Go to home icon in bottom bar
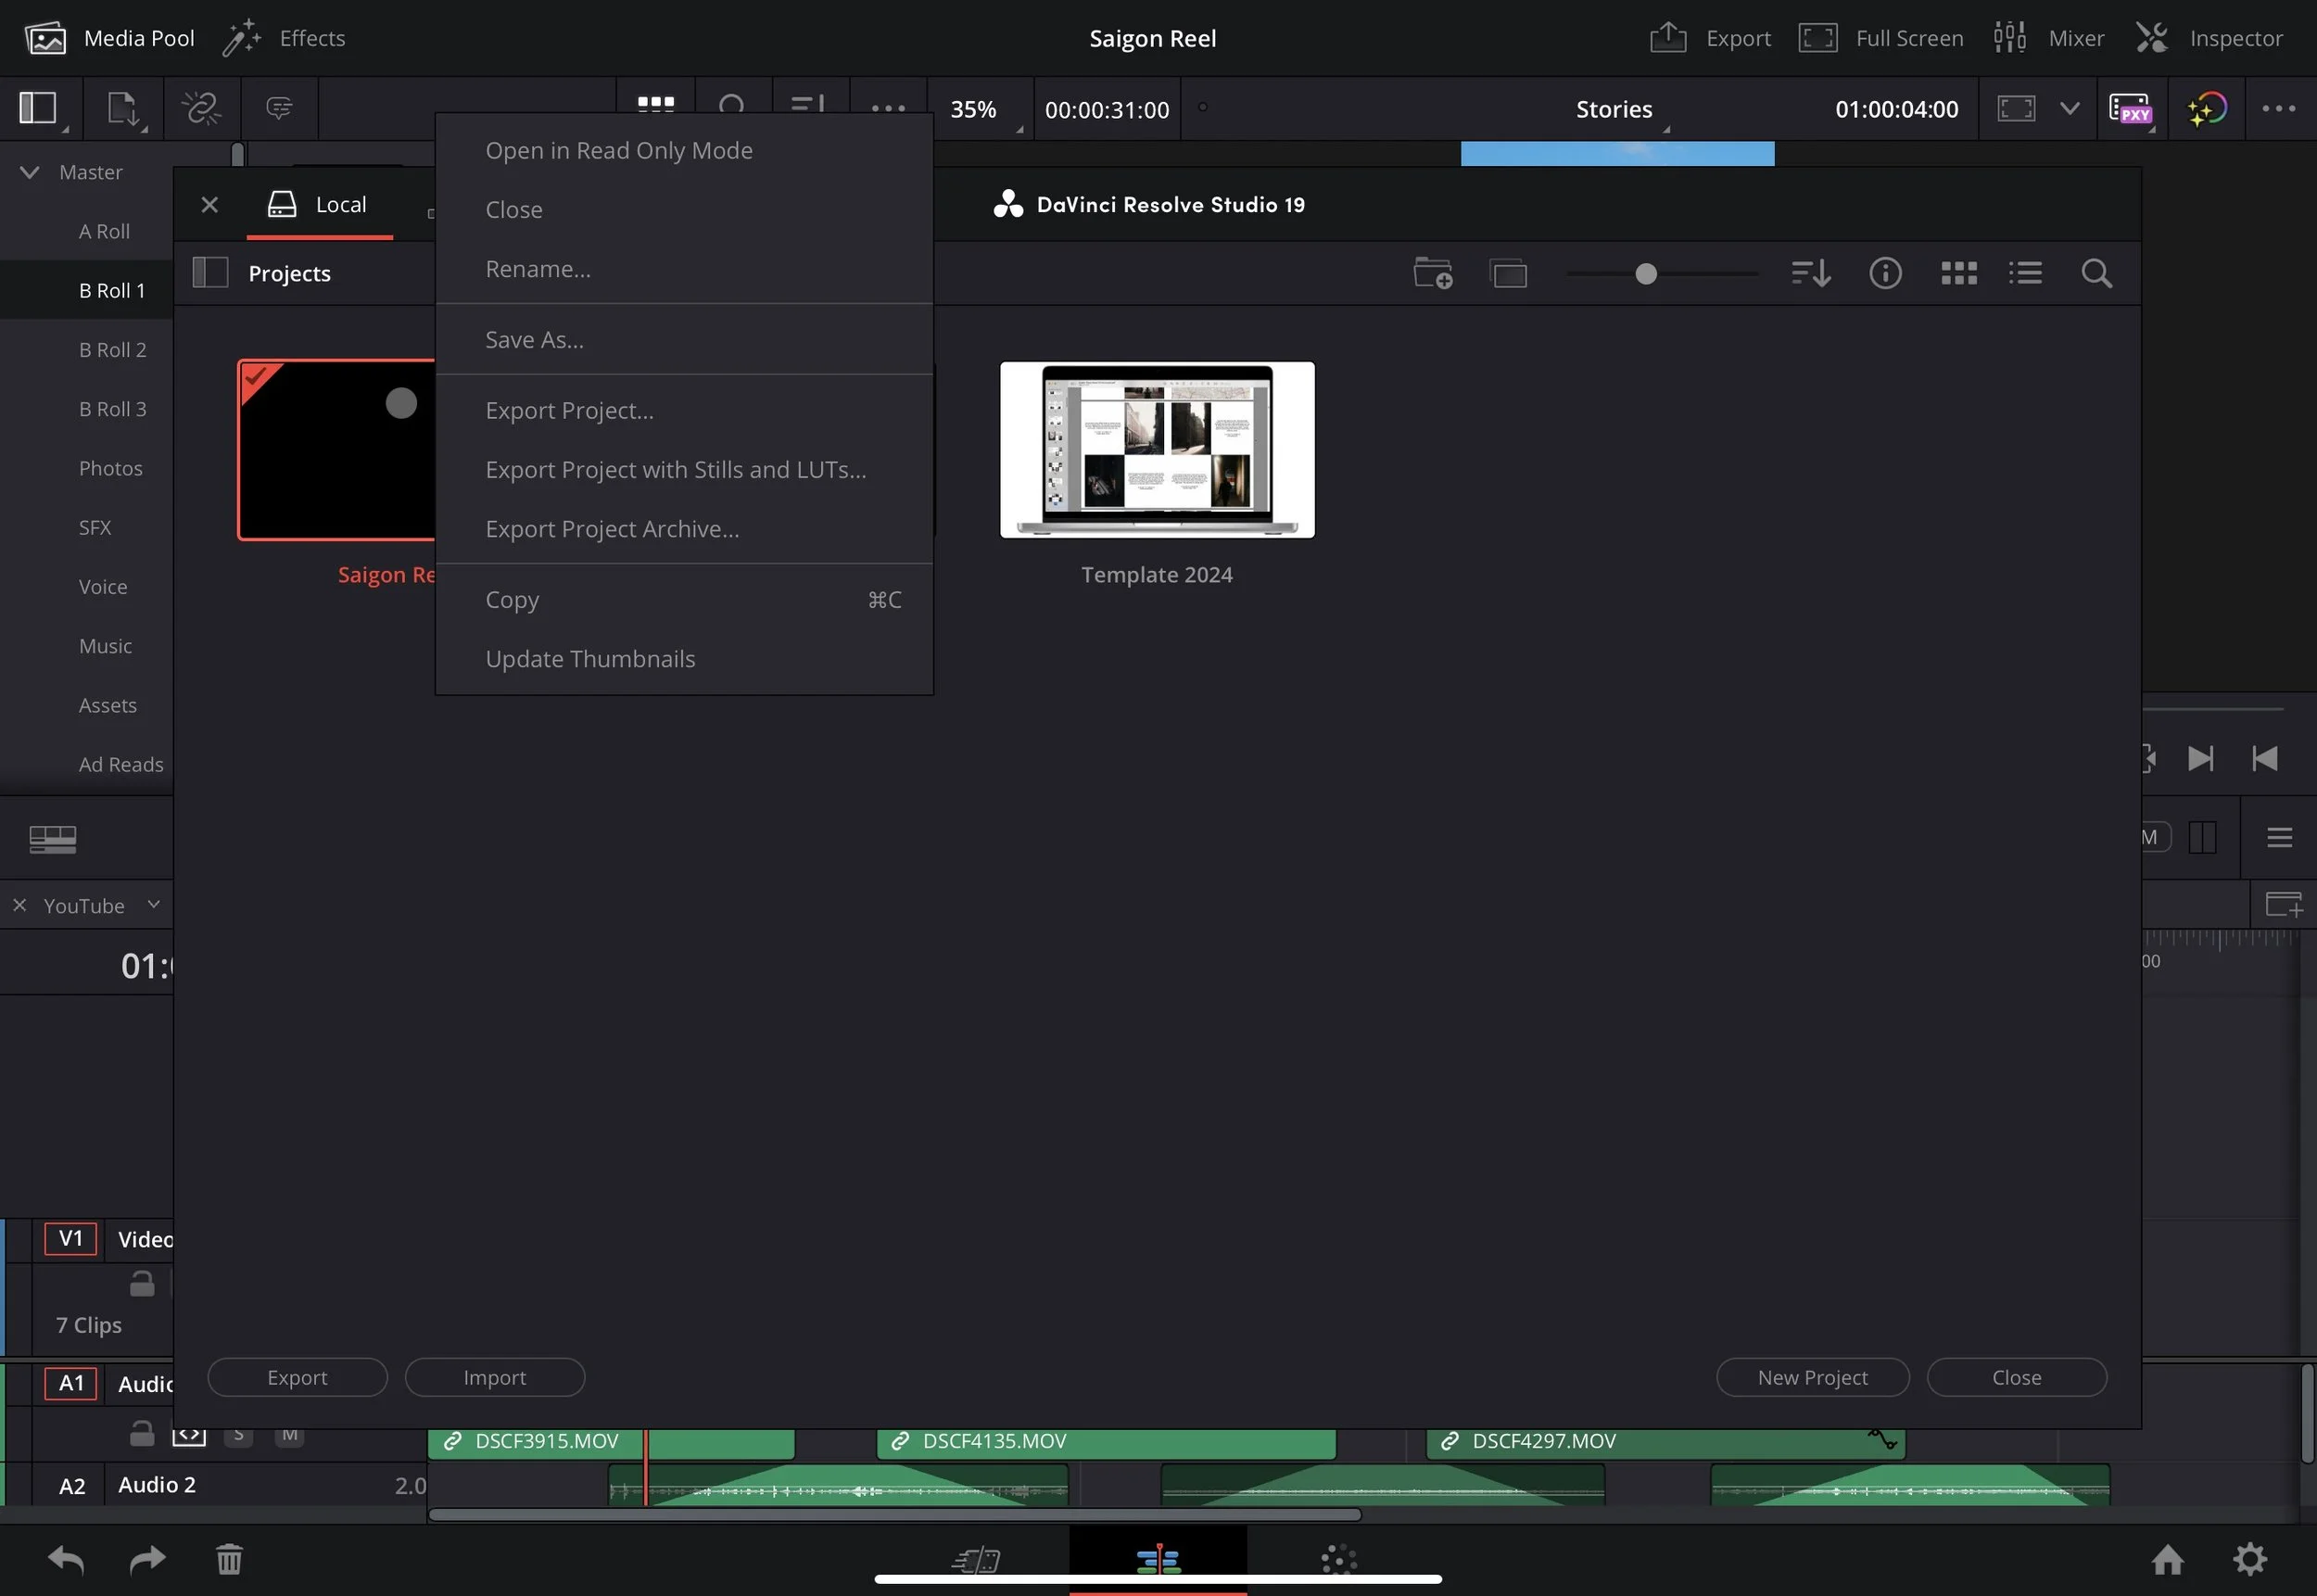The image size is (2317, 1596). point(2167,1558)
